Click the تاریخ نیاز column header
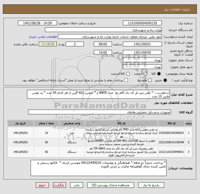This screenshot has height=194, width=200. 21,123
